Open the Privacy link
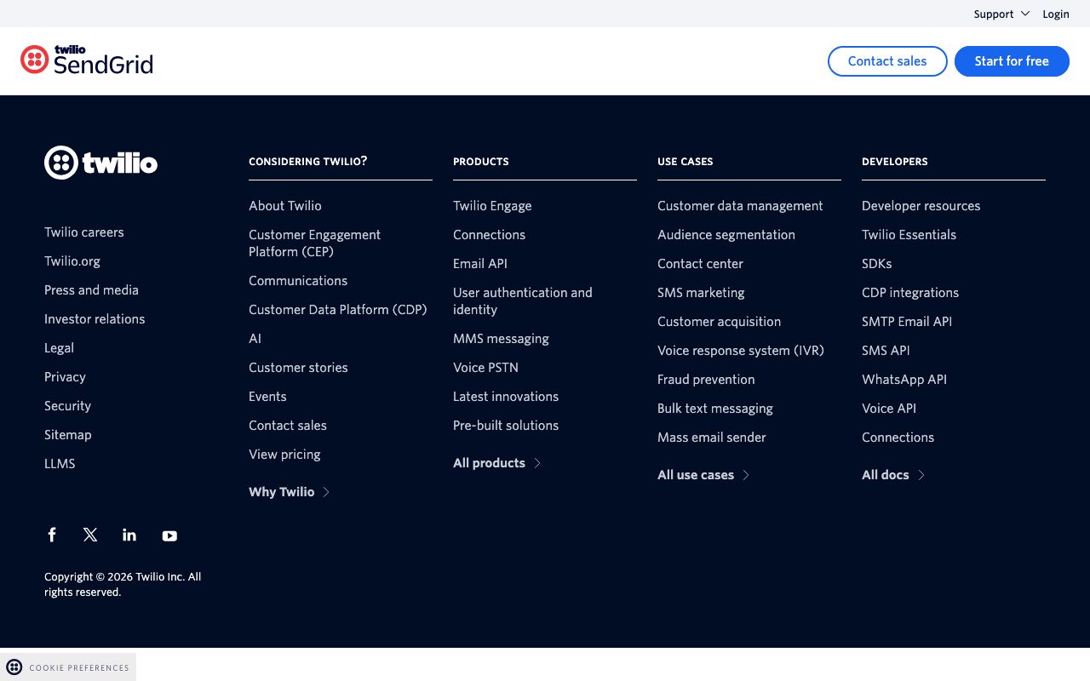1090x681 pixels. coord(65,377)
